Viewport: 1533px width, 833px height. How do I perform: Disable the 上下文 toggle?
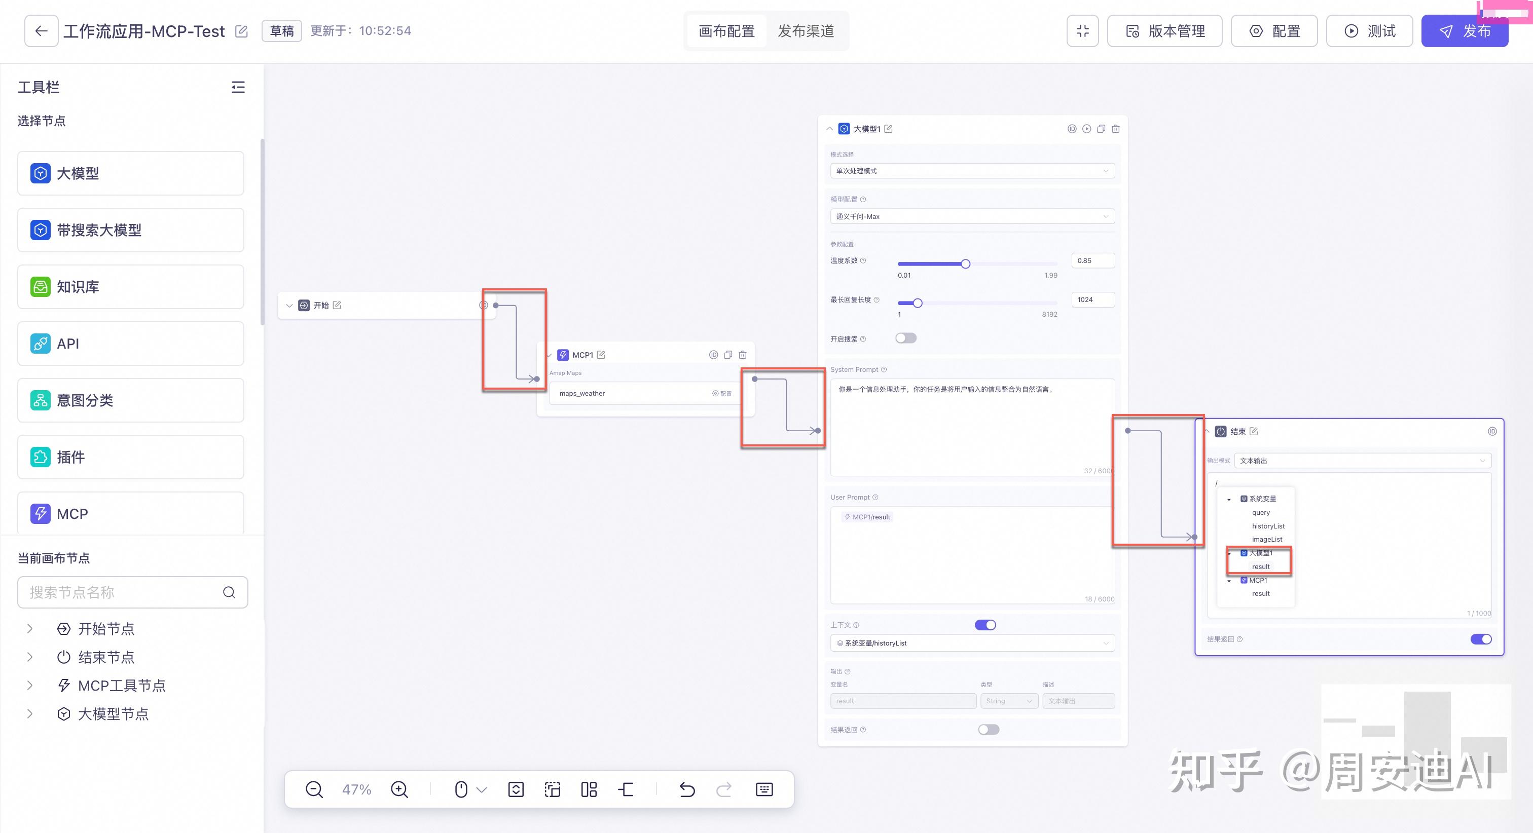(x=985, y=625)
